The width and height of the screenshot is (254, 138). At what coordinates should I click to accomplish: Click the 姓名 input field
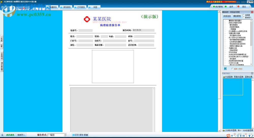[x=85, y=37]
